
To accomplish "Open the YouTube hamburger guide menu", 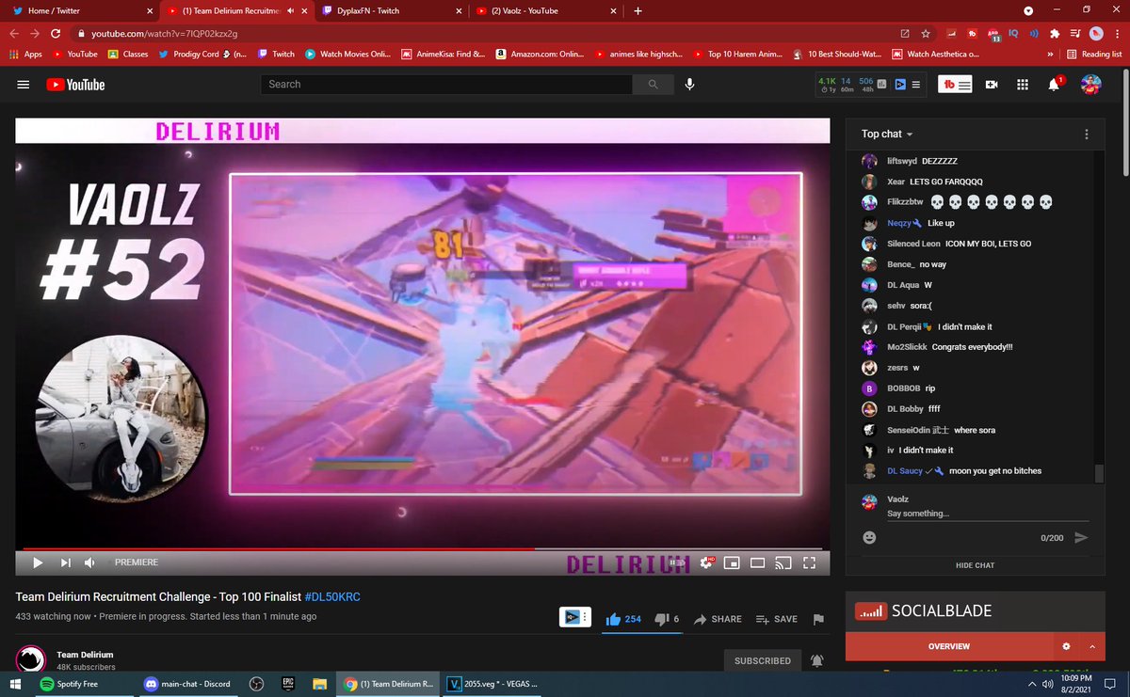I will (23, 85).
